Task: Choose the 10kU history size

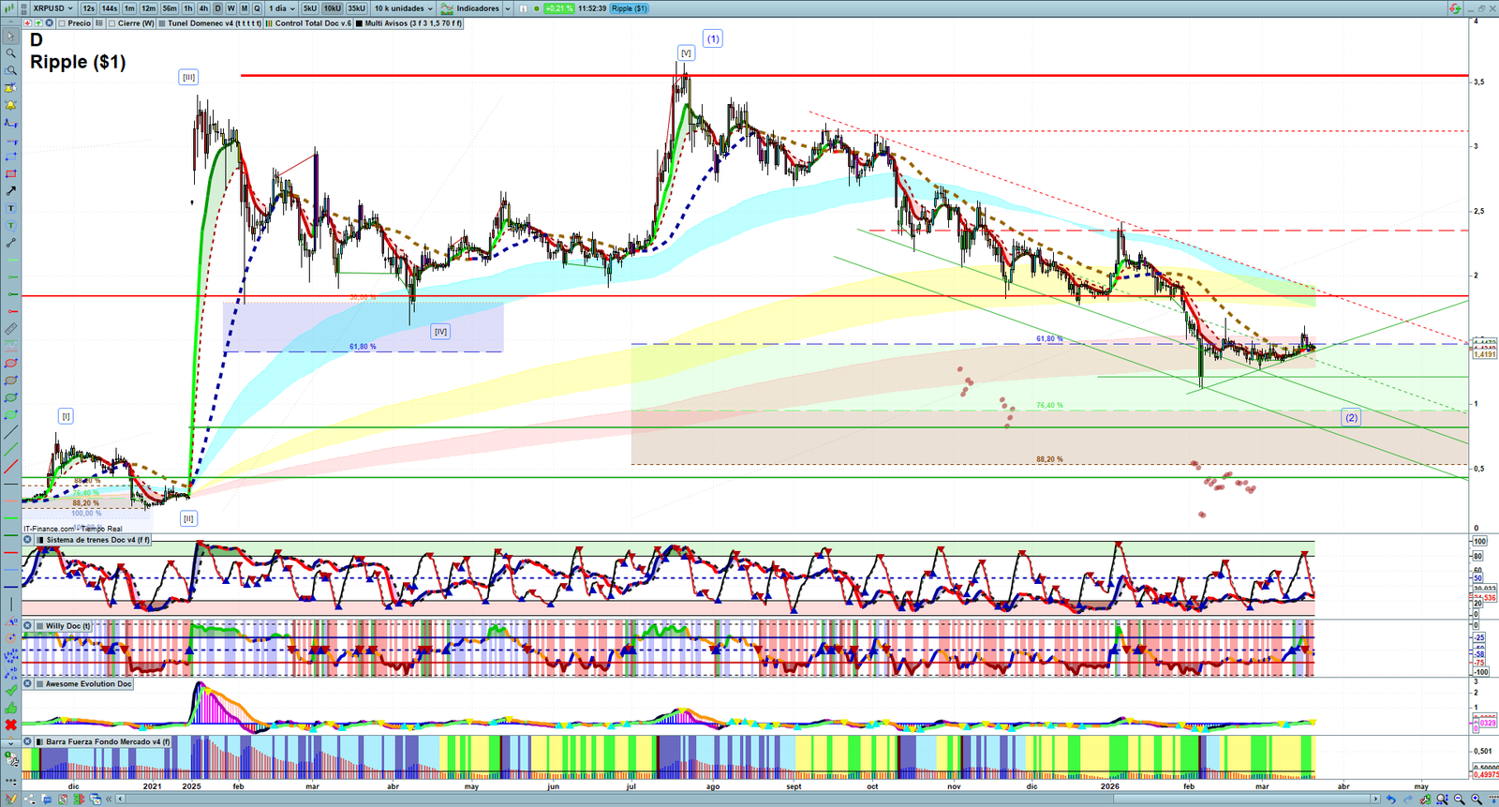Action: click(333, 8)
